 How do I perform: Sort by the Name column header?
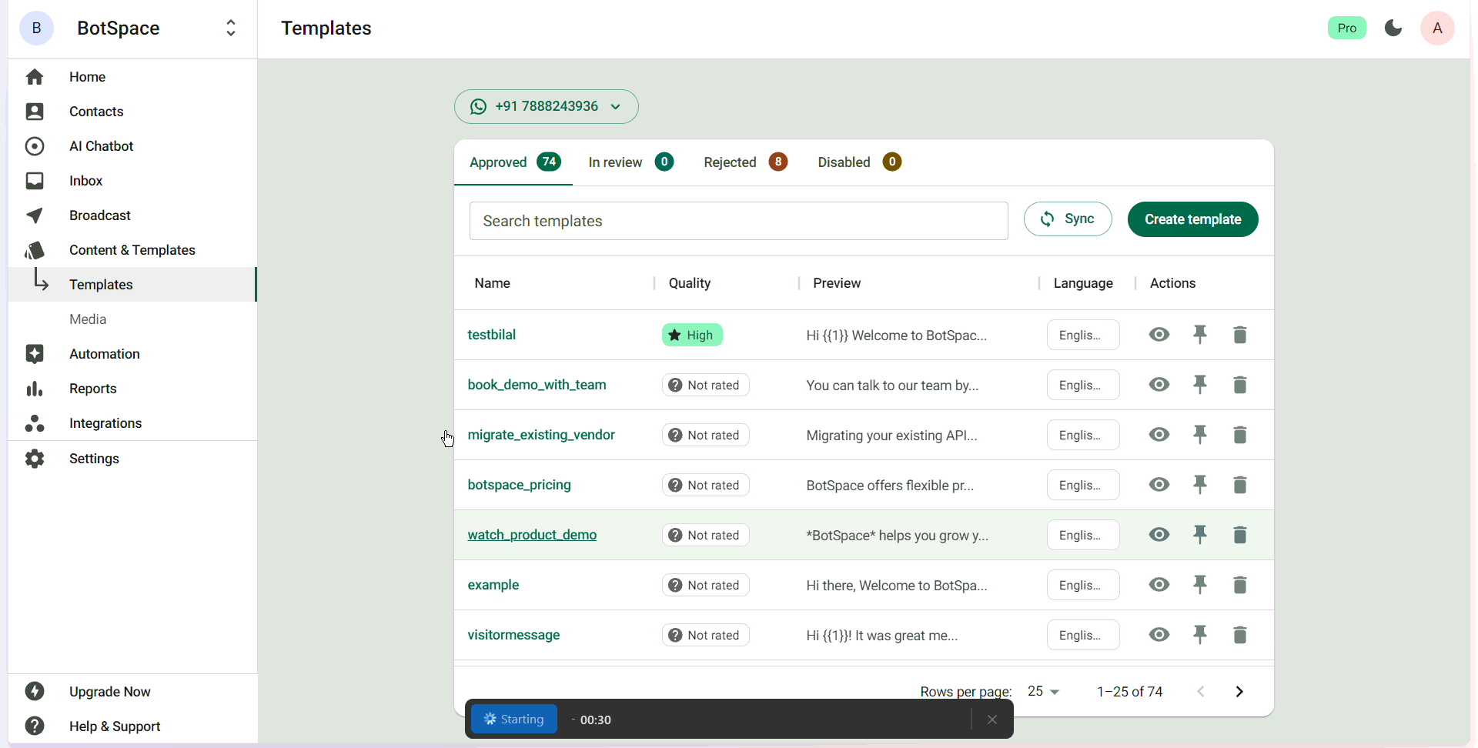pos(493,283)
